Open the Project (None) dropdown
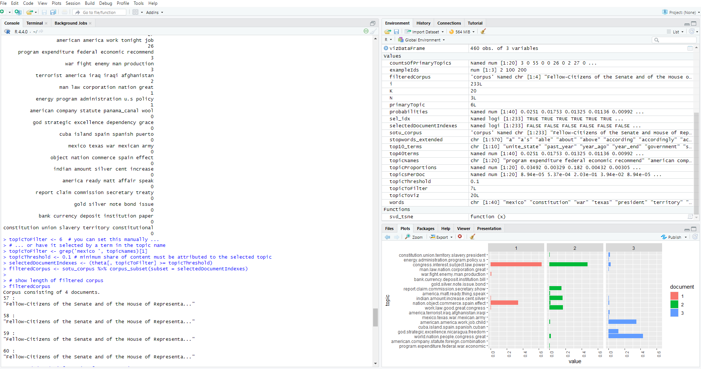 681,12
